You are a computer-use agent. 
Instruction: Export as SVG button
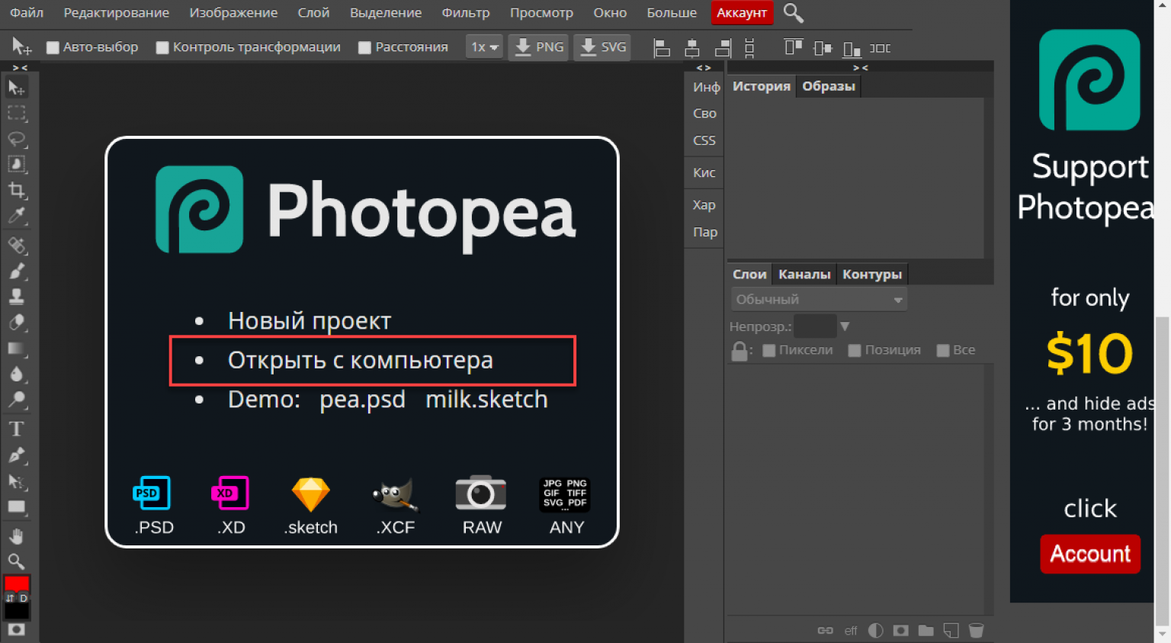602,47
